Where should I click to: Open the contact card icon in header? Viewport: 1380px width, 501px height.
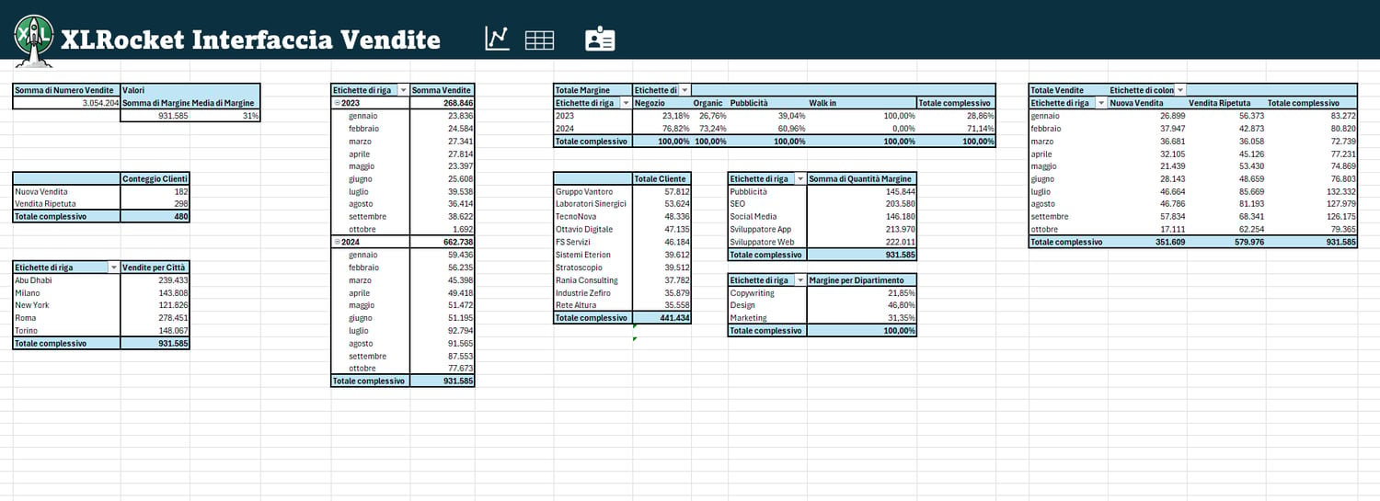pyautogui.click(x=600, y=39)
